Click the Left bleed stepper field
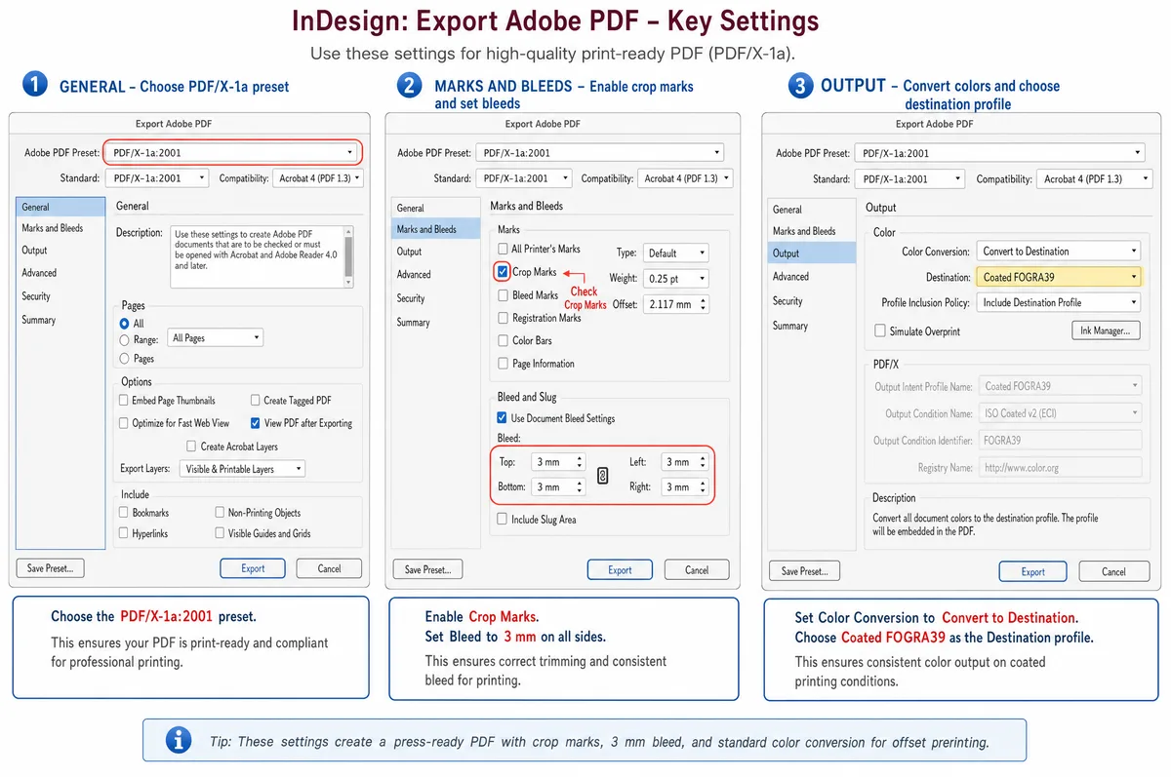 click(686, 462)
